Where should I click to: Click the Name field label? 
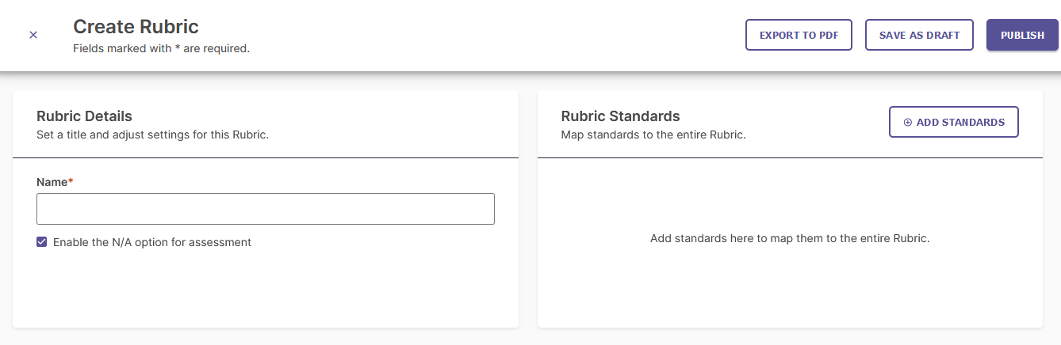pyautogui.click(x=52, y=182)
